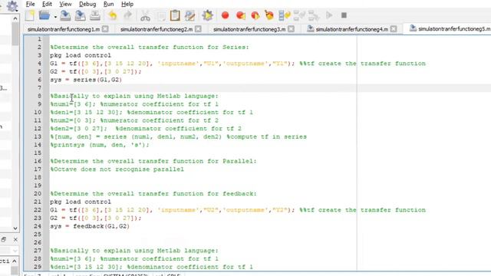Click '%Determine the overall transfer function for Series:' comment
491x276 pixels.
coord(150,48)
